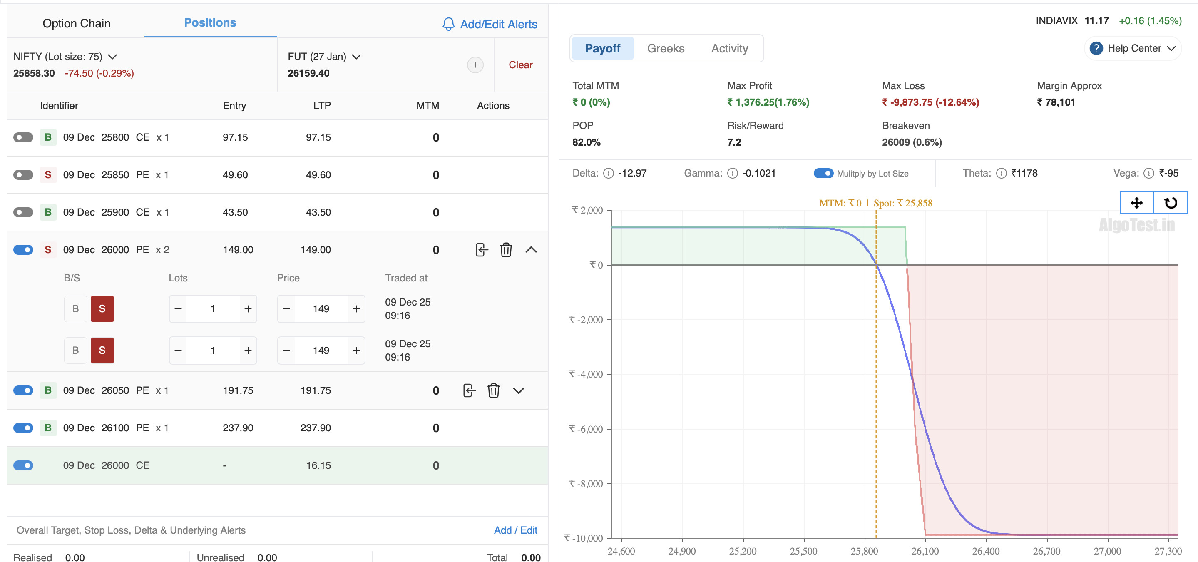This screenshot has width=1198, height=562.
Task: Disable the 26100 PE position toggle
Action: pyautogui.click(x=23, y=428)
